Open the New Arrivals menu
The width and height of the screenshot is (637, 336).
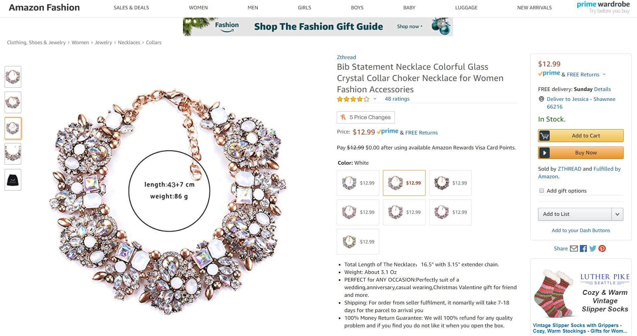click(x=534, y=8)
